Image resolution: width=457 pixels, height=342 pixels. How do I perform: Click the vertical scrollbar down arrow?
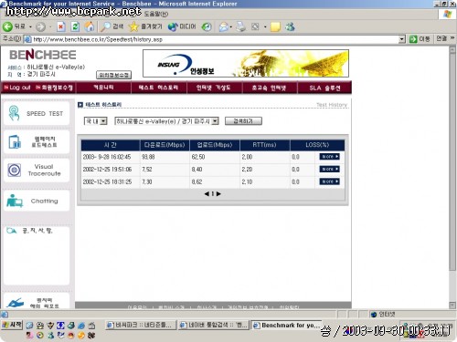point(452,305)
